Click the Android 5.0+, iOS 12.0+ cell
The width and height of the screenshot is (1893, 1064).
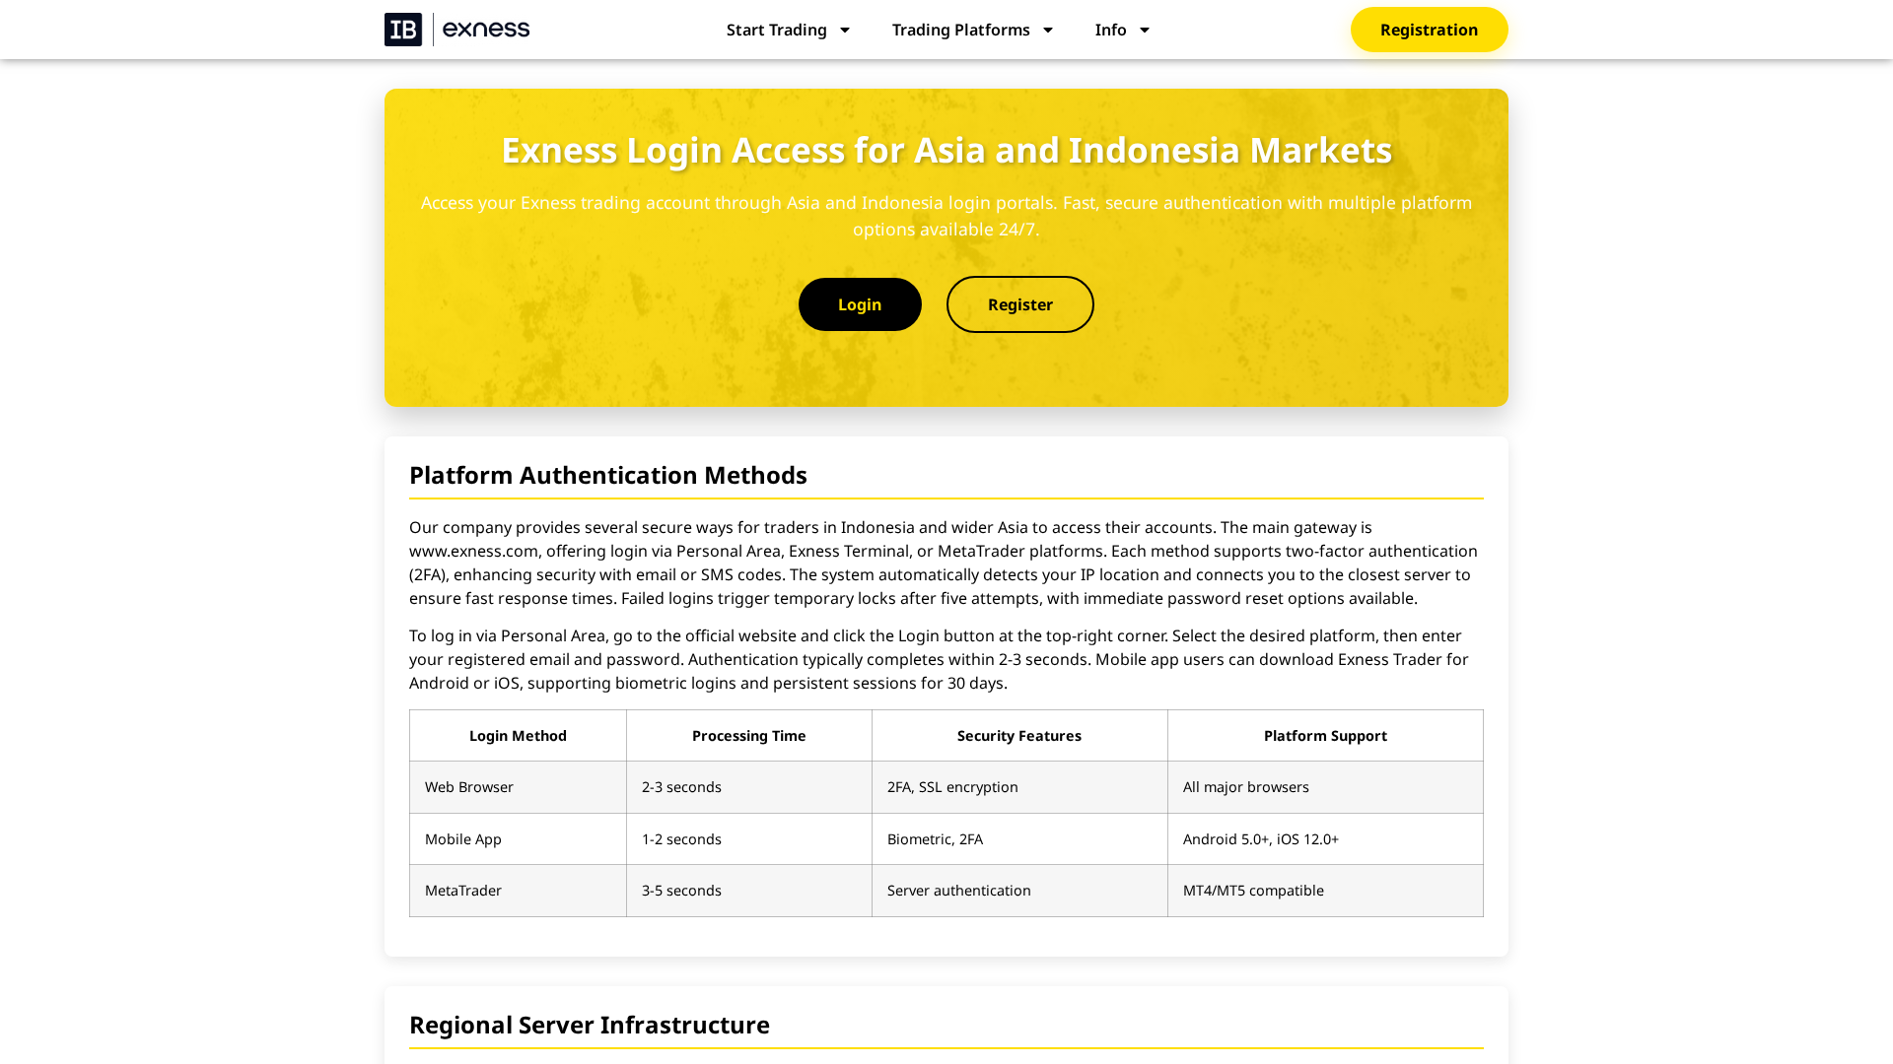pos(1325,839)
